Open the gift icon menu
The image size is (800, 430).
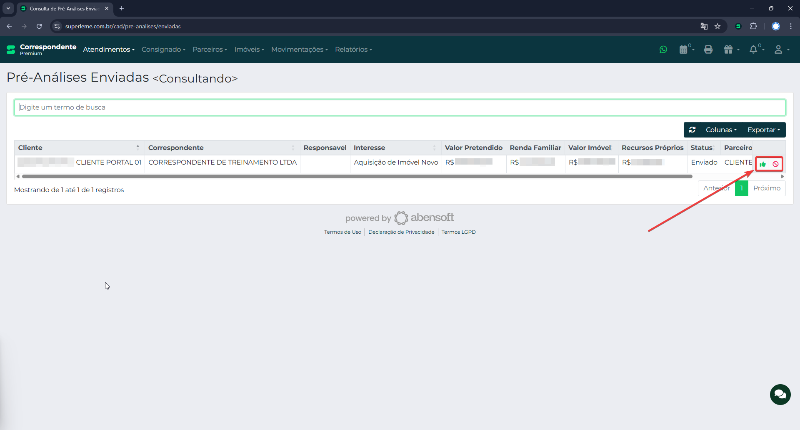(729, 50)
